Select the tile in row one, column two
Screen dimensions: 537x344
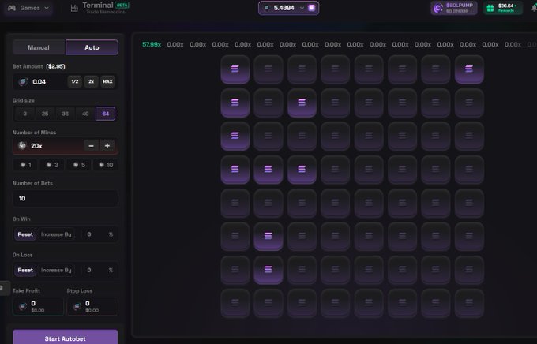268,69
